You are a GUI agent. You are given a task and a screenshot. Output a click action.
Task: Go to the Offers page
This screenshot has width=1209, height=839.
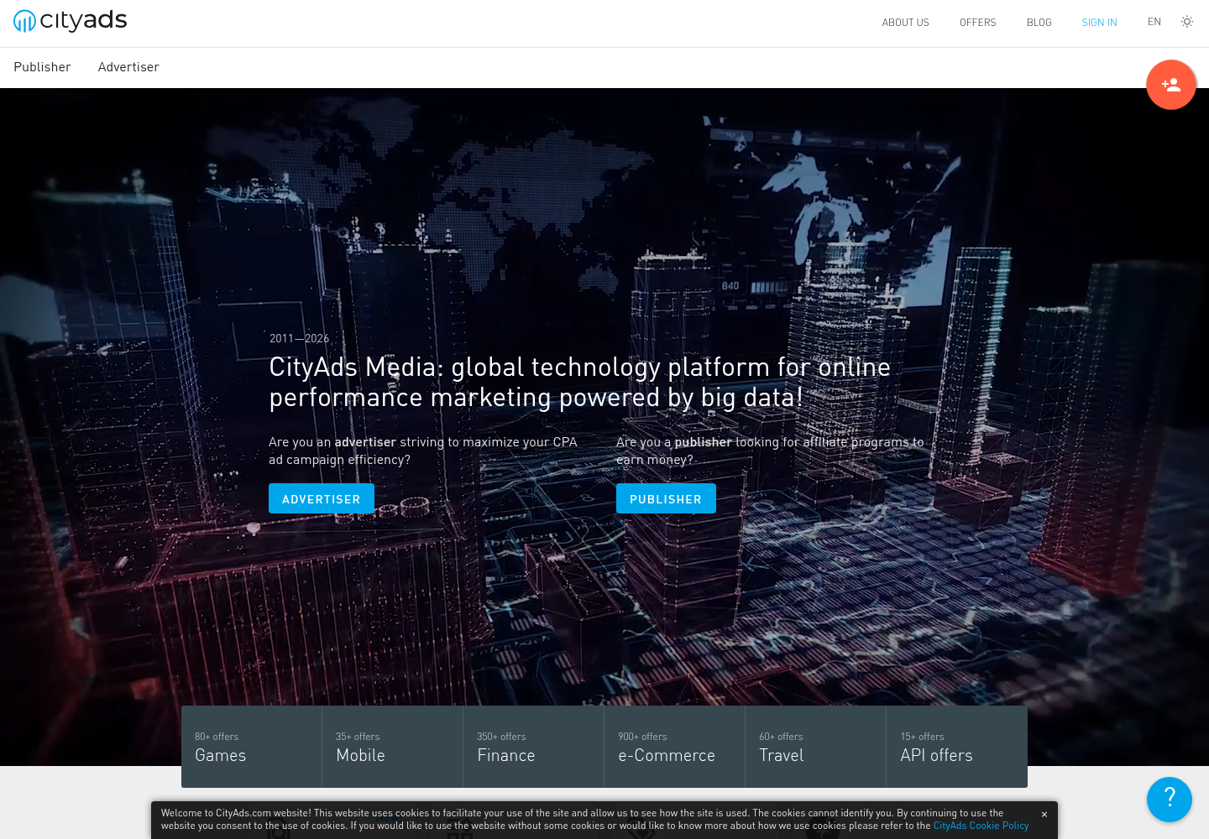[x=978, y=23]
